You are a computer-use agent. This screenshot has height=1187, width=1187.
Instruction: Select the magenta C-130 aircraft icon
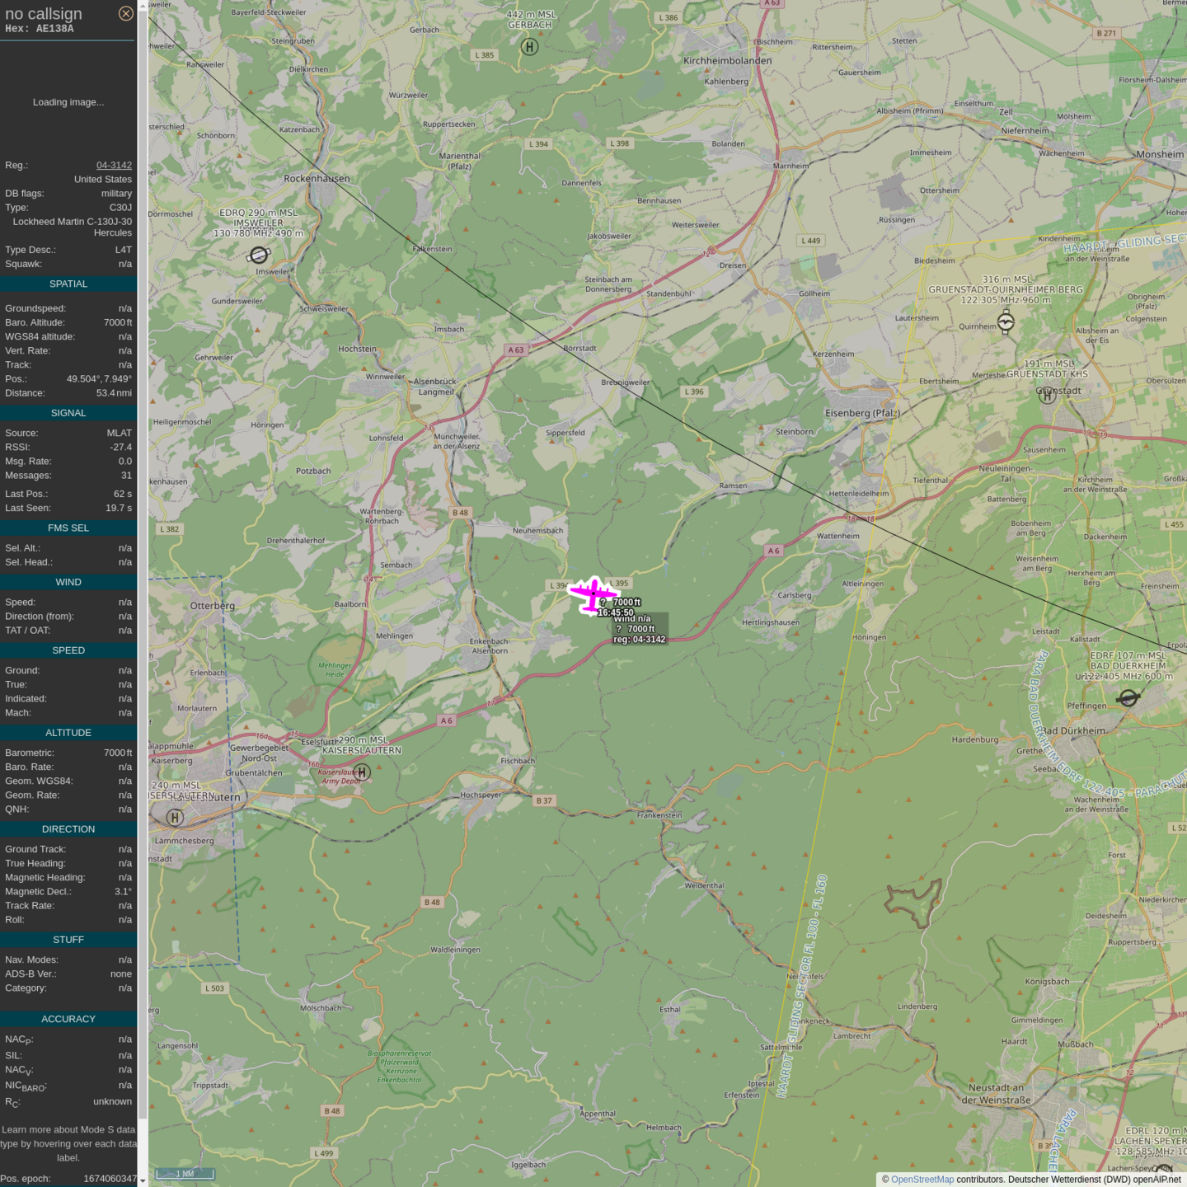(593, 593)
